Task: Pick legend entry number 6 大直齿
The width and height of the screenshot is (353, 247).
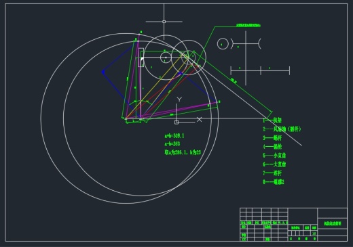Action: (x=274, y=164)
